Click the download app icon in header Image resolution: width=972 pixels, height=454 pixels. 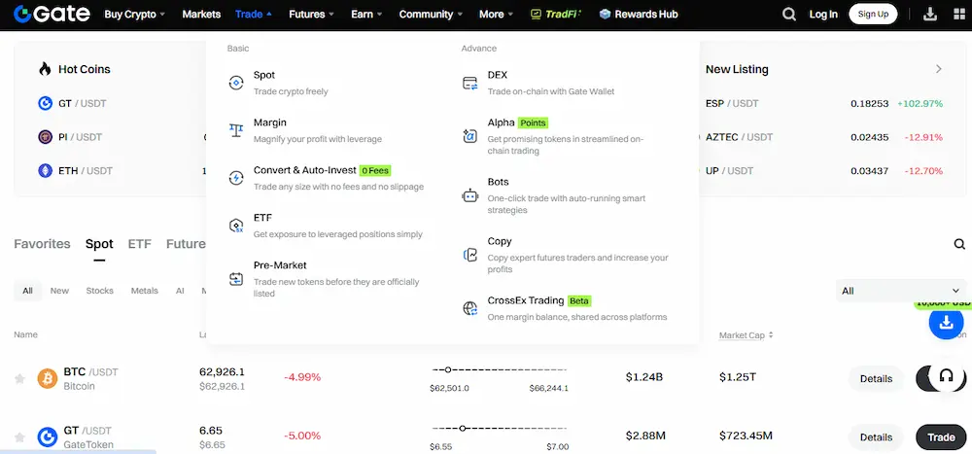coord(930,15)
